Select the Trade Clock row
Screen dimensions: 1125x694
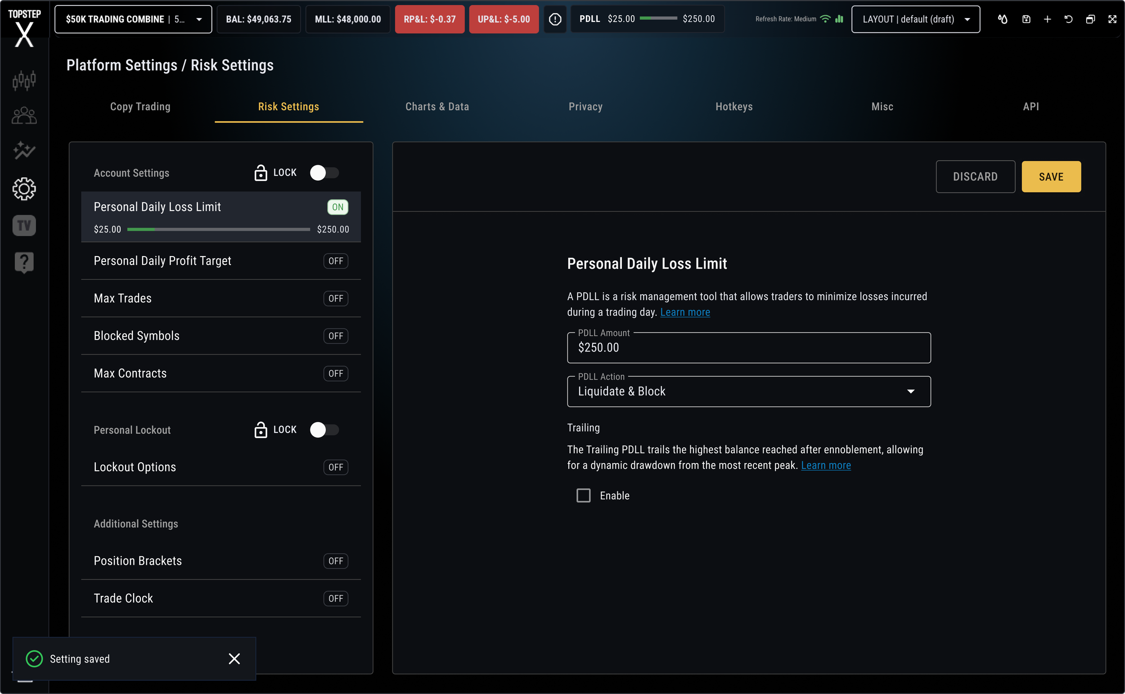coord(221,599)
